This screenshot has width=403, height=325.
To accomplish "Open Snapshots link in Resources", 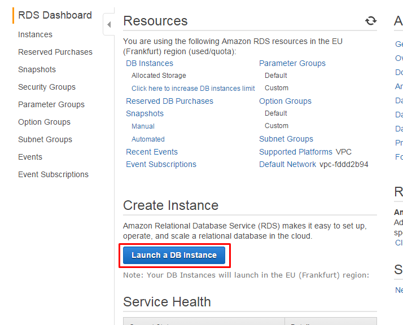I will 144,113.
